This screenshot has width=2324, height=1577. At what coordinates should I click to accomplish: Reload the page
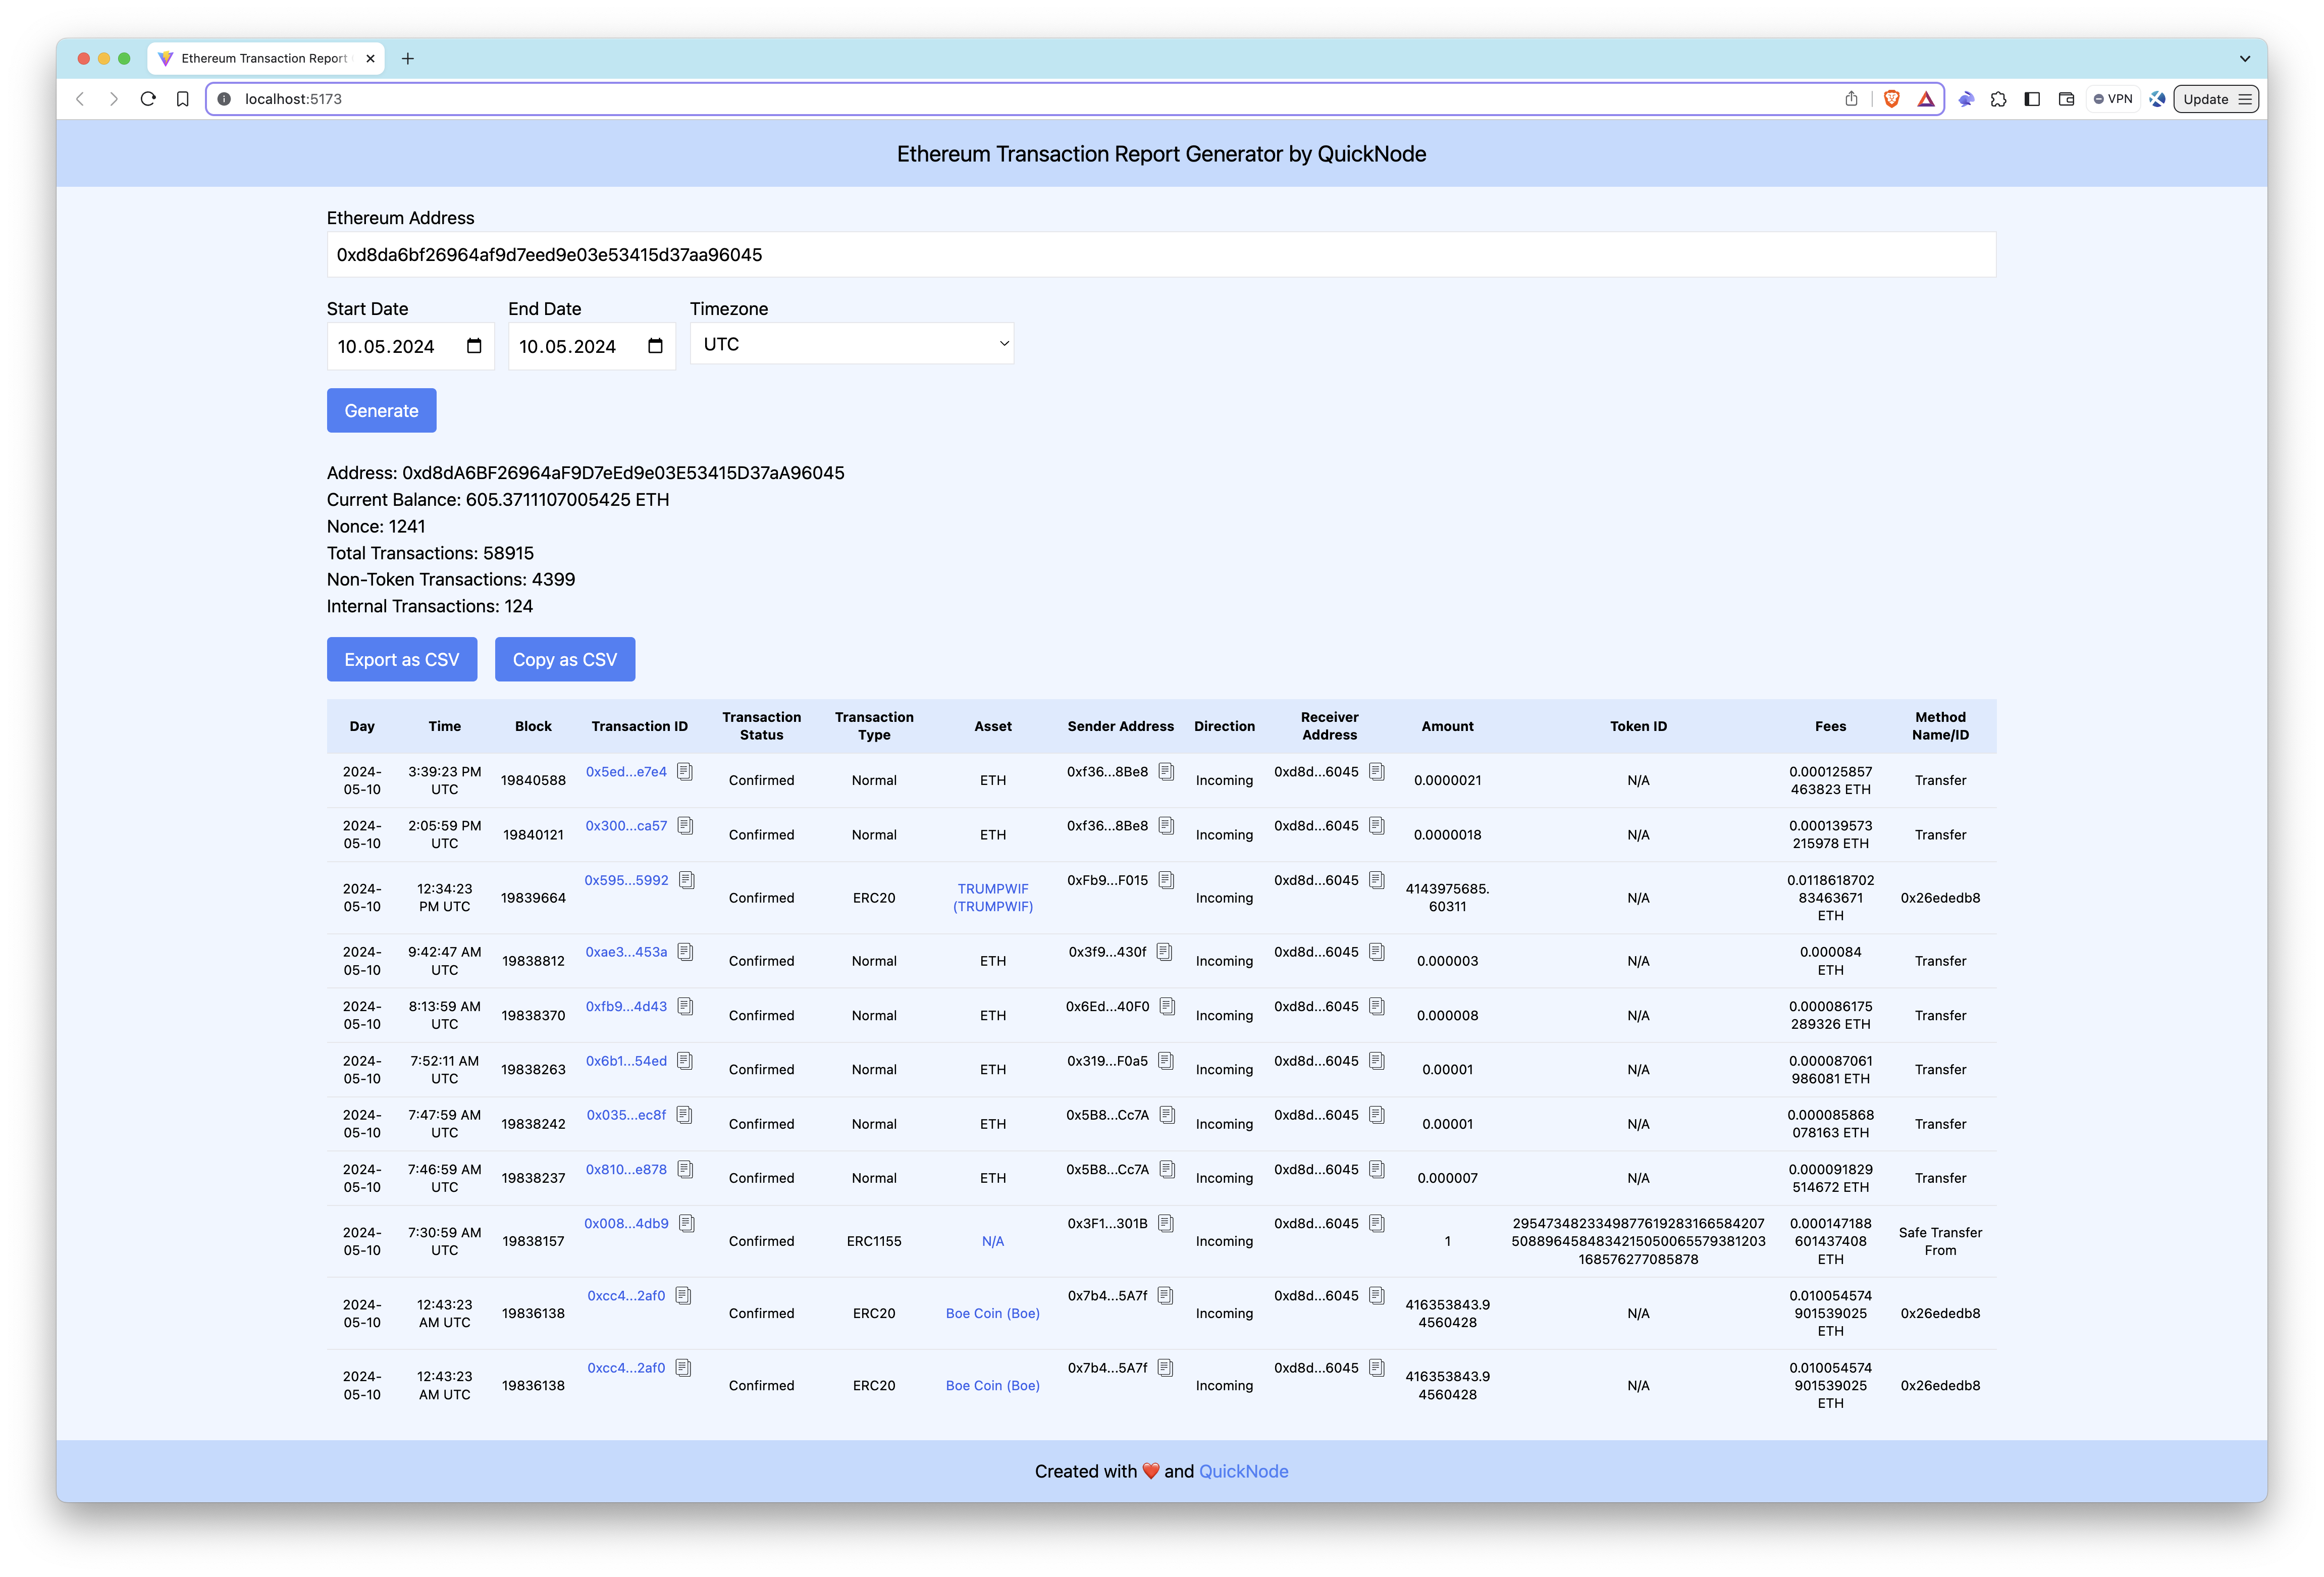point(148,99)
